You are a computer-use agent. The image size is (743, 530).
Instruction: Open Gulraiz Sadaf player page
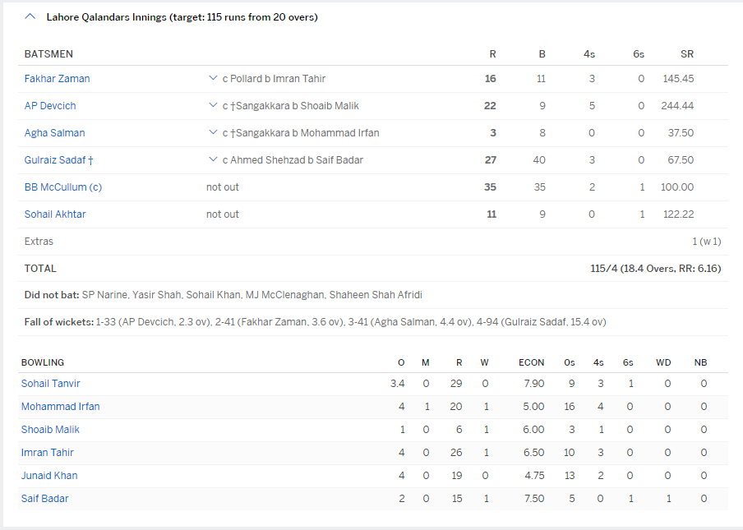tap(53, 160)
